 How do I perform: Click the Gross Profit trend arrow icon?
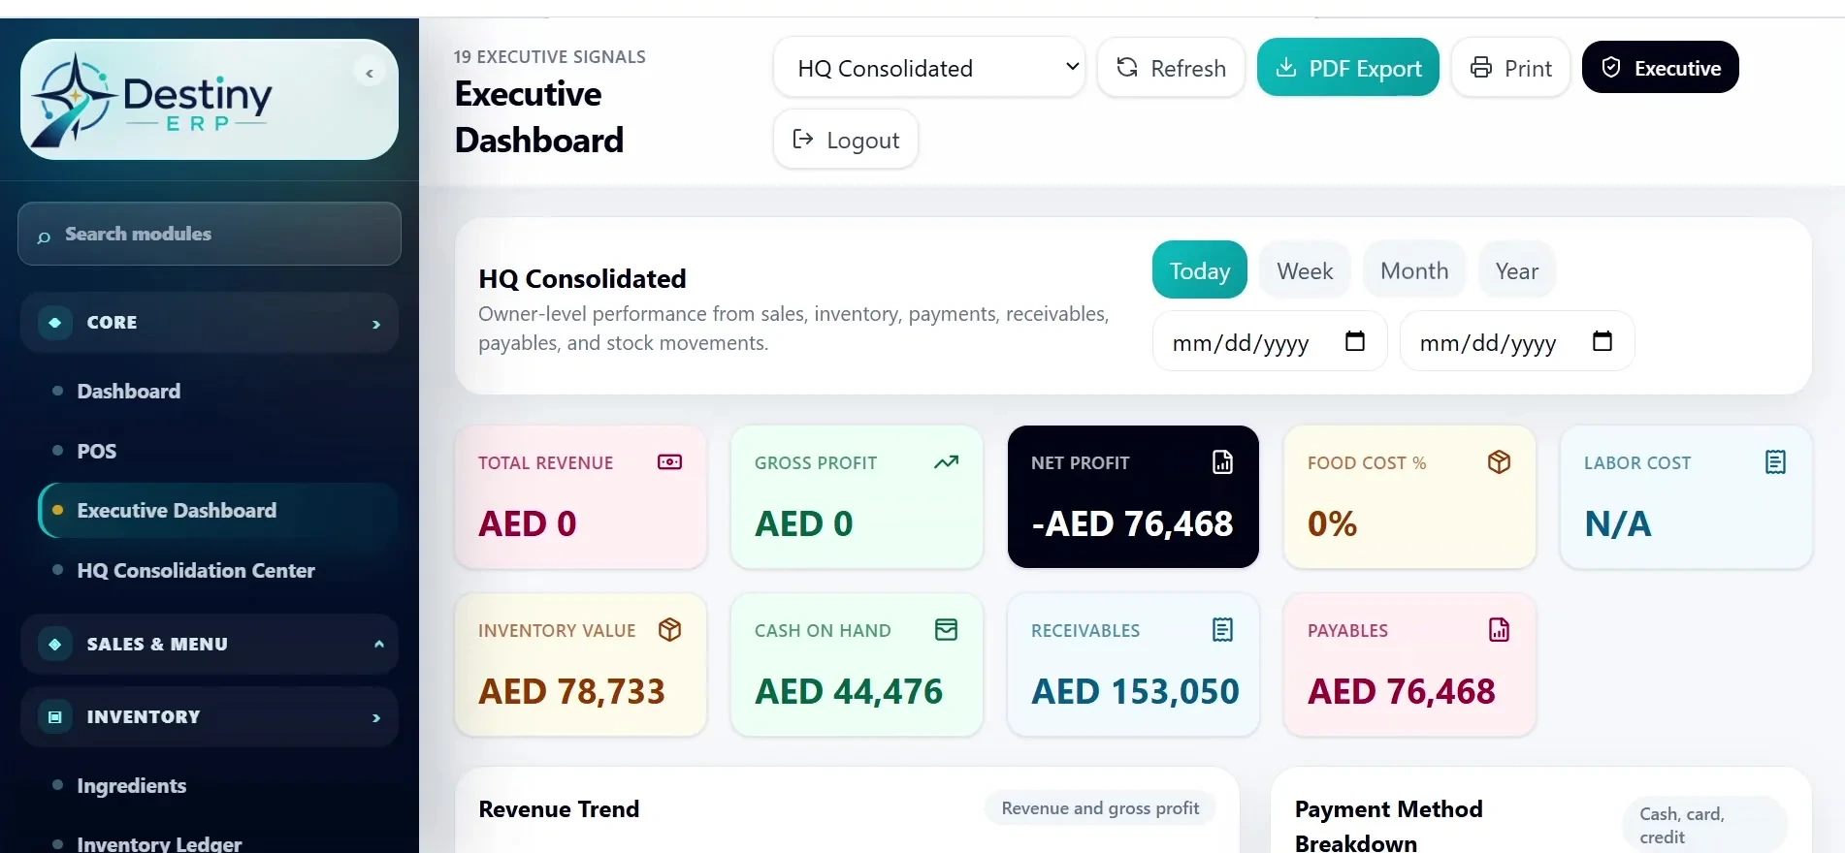[946, 462]
